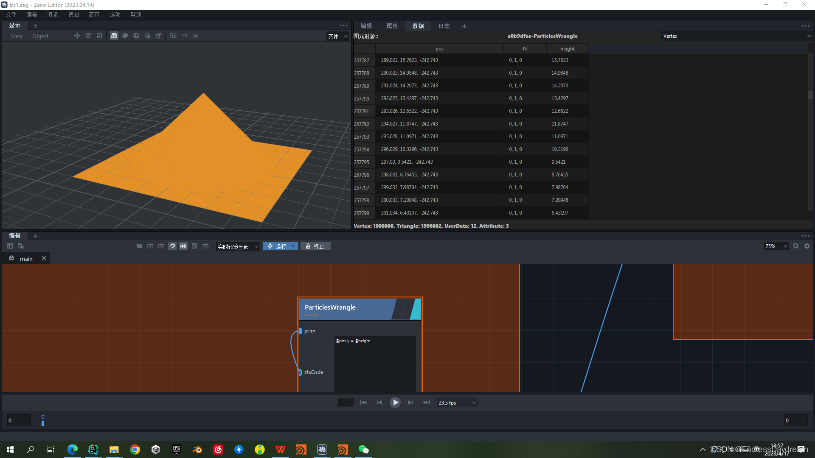This screenshot has width=815, height=458.
Task: Switch to the 日志 tab
Action: (444, 26)
